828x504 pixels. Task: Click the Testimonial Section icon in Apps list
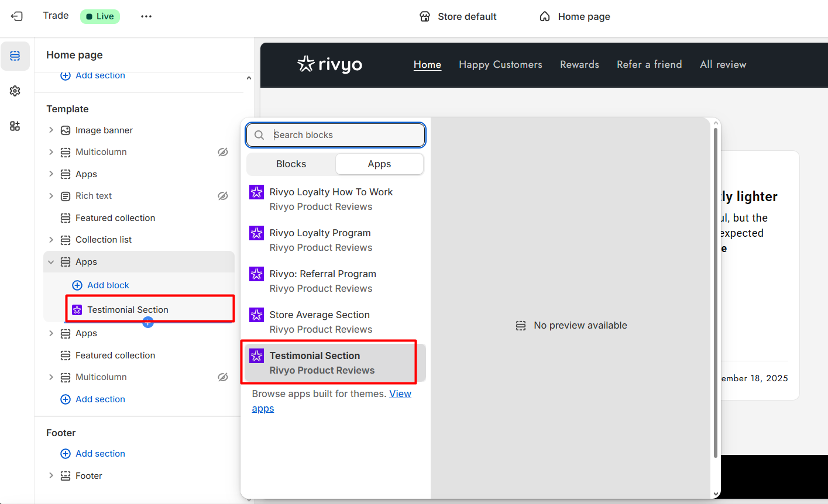256,356
